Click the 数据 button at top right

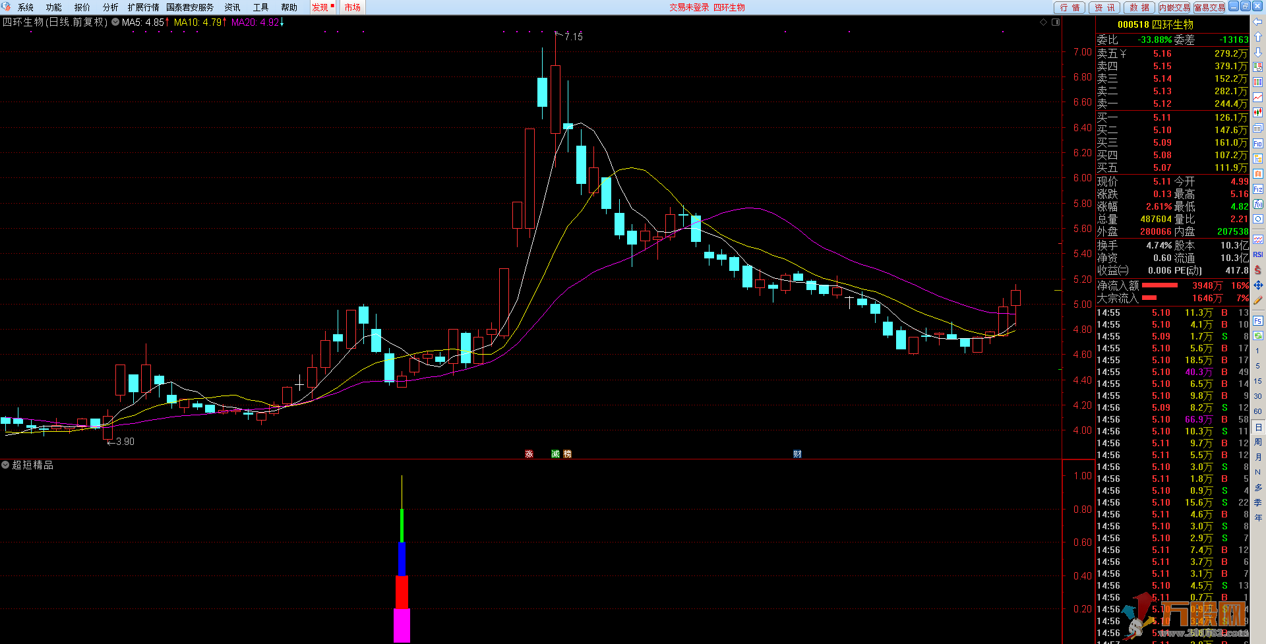tap(1139, 7)
